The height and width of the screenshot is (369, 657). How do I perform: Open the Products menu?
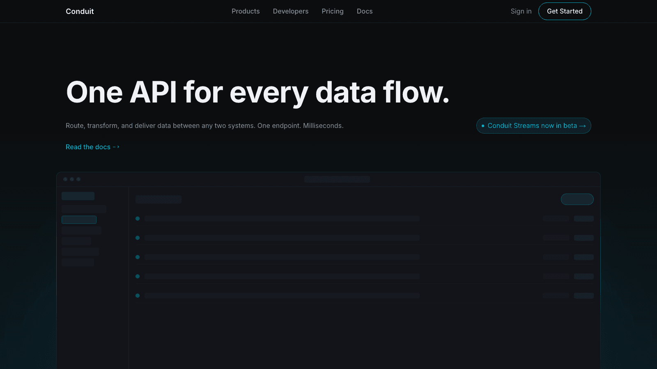(x=246, y=11)
